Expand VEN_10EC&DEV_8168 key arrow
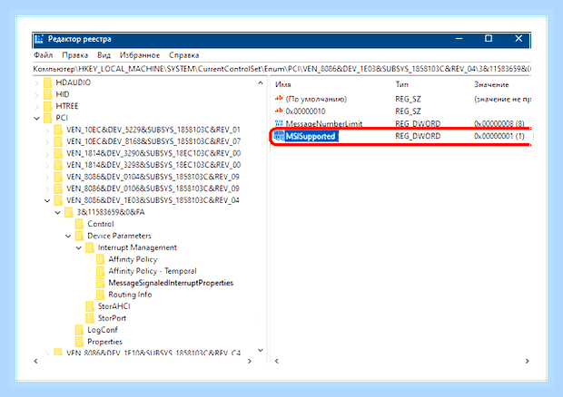 [47, 142]
